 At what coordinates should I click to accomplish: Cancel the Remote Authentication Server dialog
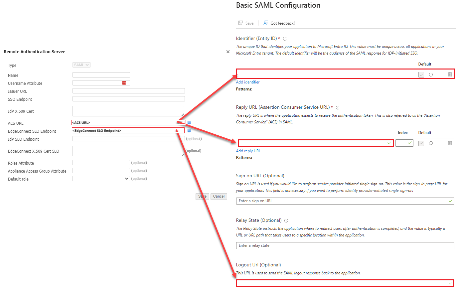pyautogui.click(x=219, y=196)
